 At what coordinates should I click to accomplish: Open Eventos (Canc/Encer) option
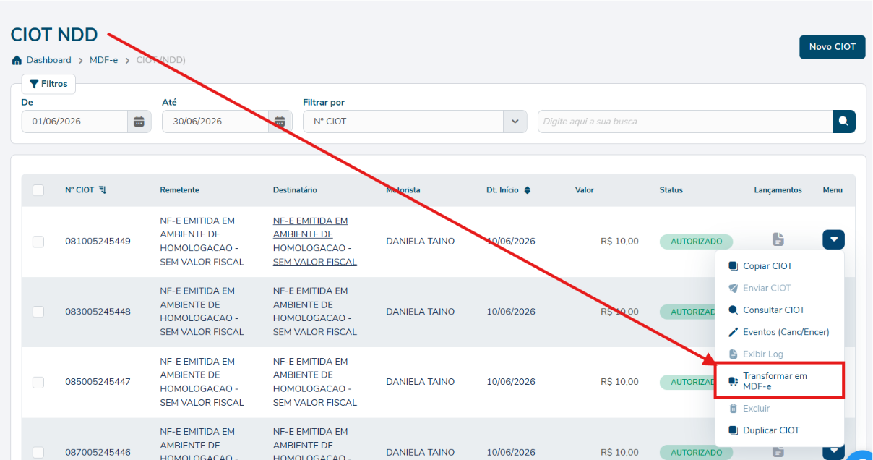pos(779,332)
